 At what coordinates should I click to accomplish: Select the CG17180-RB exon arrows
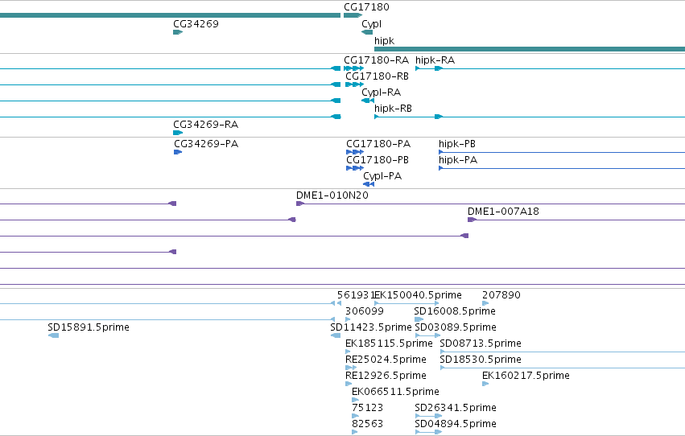[355, 84]
